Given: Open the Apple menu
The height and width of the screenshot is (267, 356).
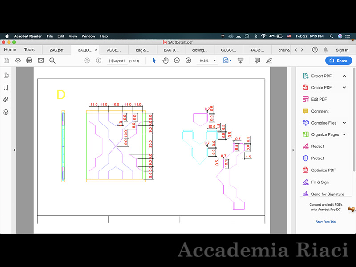Looking at the screenshot, I should [7, 36].
